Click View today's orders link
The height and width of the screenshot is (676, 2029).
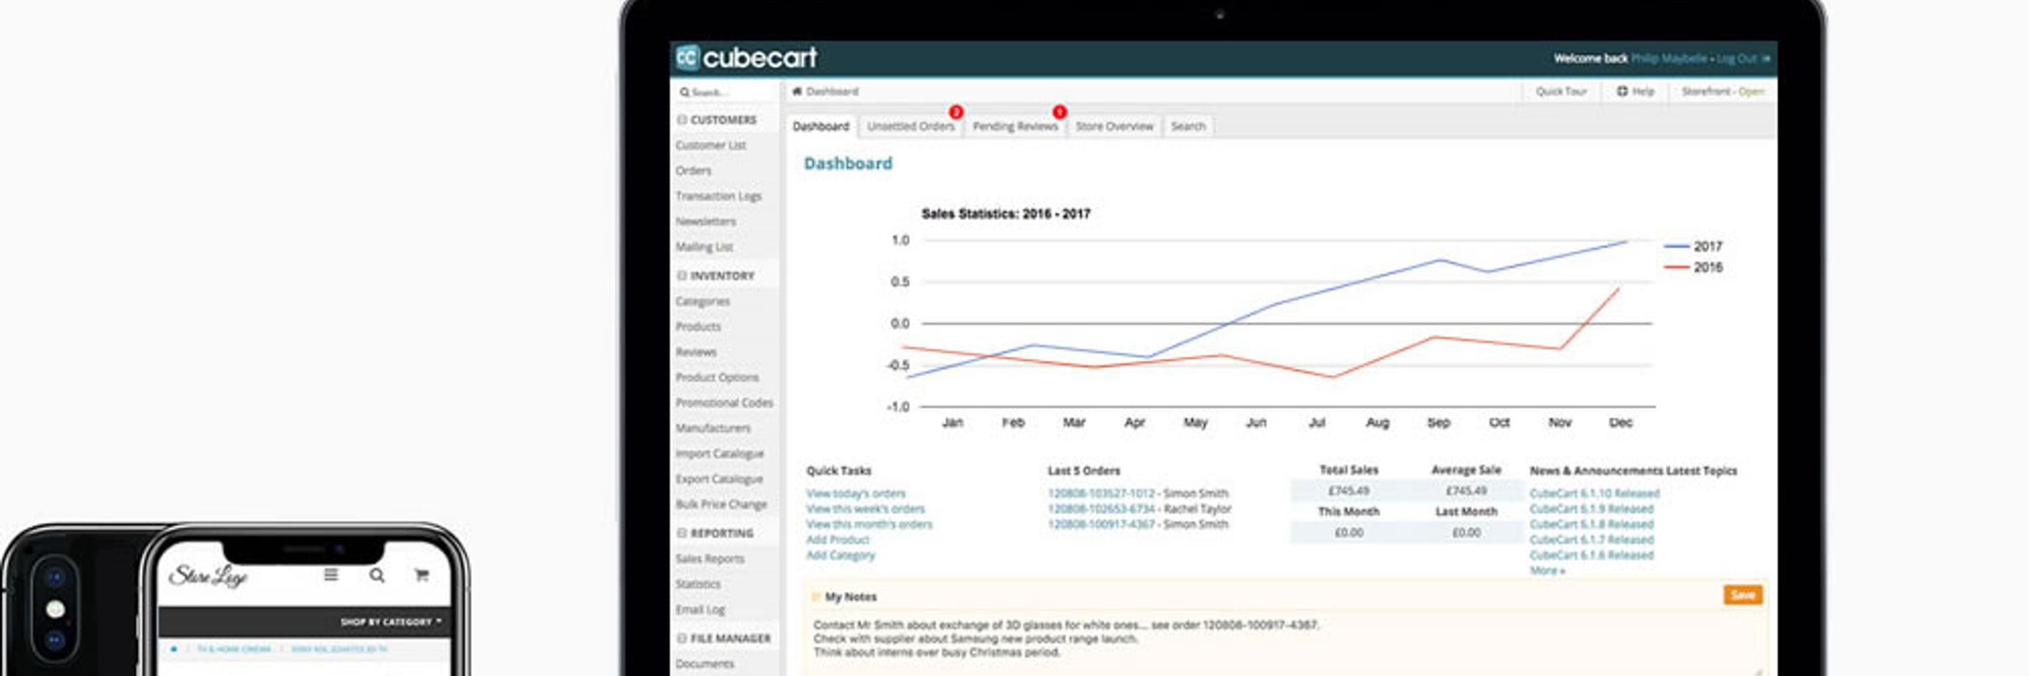tap(856, 493)
